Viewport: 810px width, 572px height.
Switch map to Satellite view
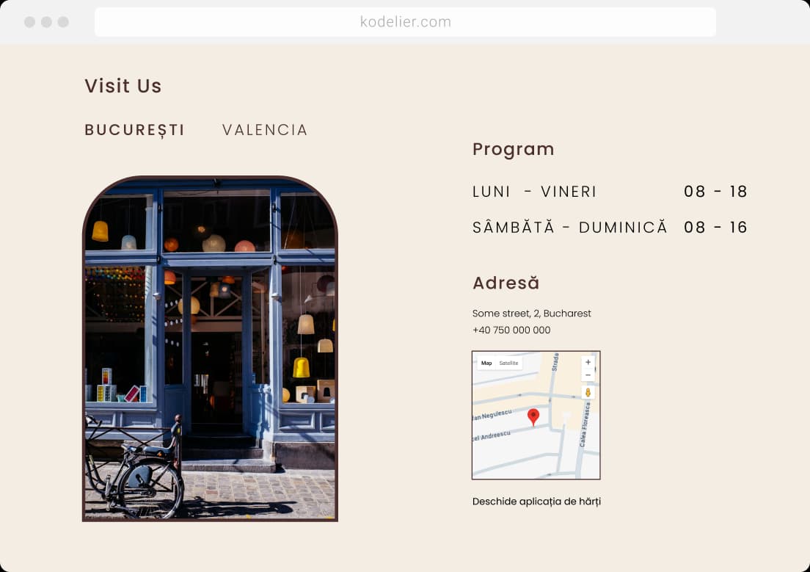tap(509, 363)
